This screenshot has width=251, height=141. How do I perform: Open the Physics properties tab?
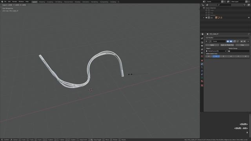coord(202,71)
